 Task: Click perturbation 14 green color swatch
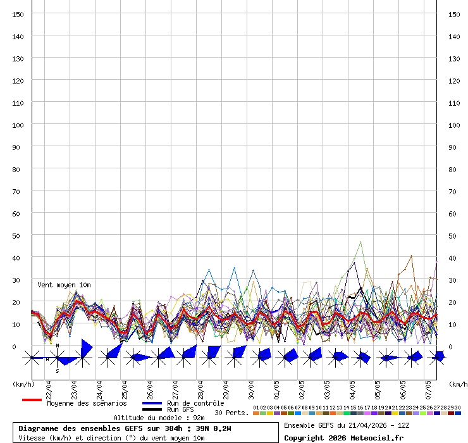click(x=346, y=413)
